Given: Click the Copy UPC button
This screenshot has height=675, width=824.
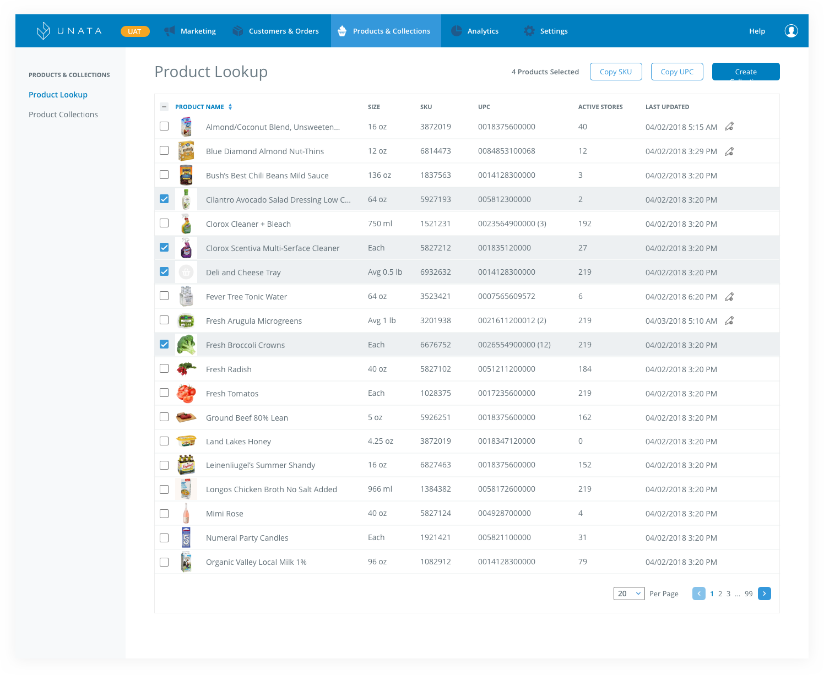Looking at the screenshot, I should [x=677, y=72].
